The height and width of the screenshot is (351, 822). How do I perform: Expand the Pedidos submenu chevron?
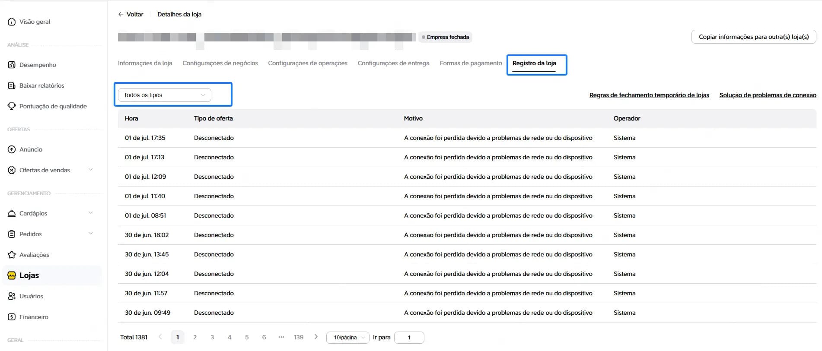(91, 234)
